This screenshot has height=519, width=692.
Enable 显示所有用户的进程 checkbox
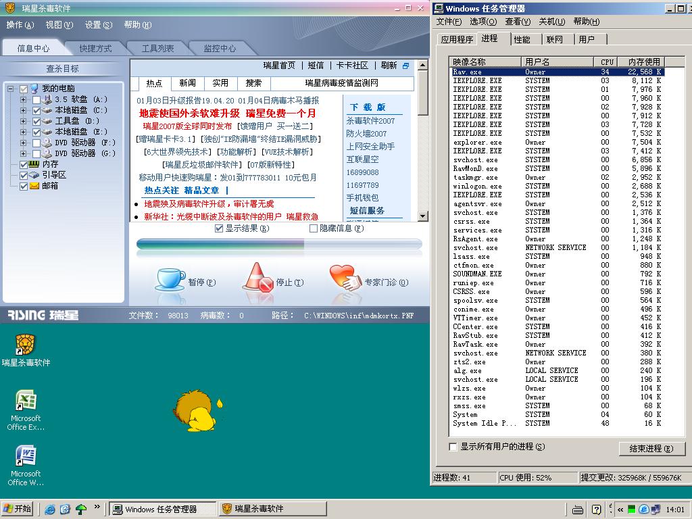pyautogui.click(x=453, y=447)
